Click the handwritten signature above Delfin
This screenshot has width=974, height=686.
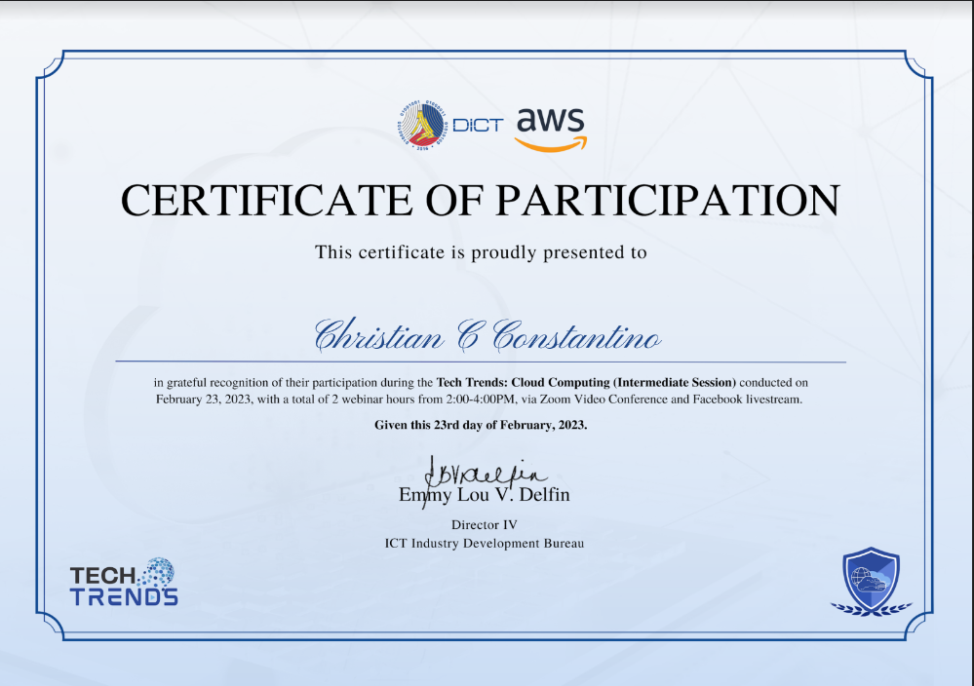pyautogui.click(x=485, y=479)
